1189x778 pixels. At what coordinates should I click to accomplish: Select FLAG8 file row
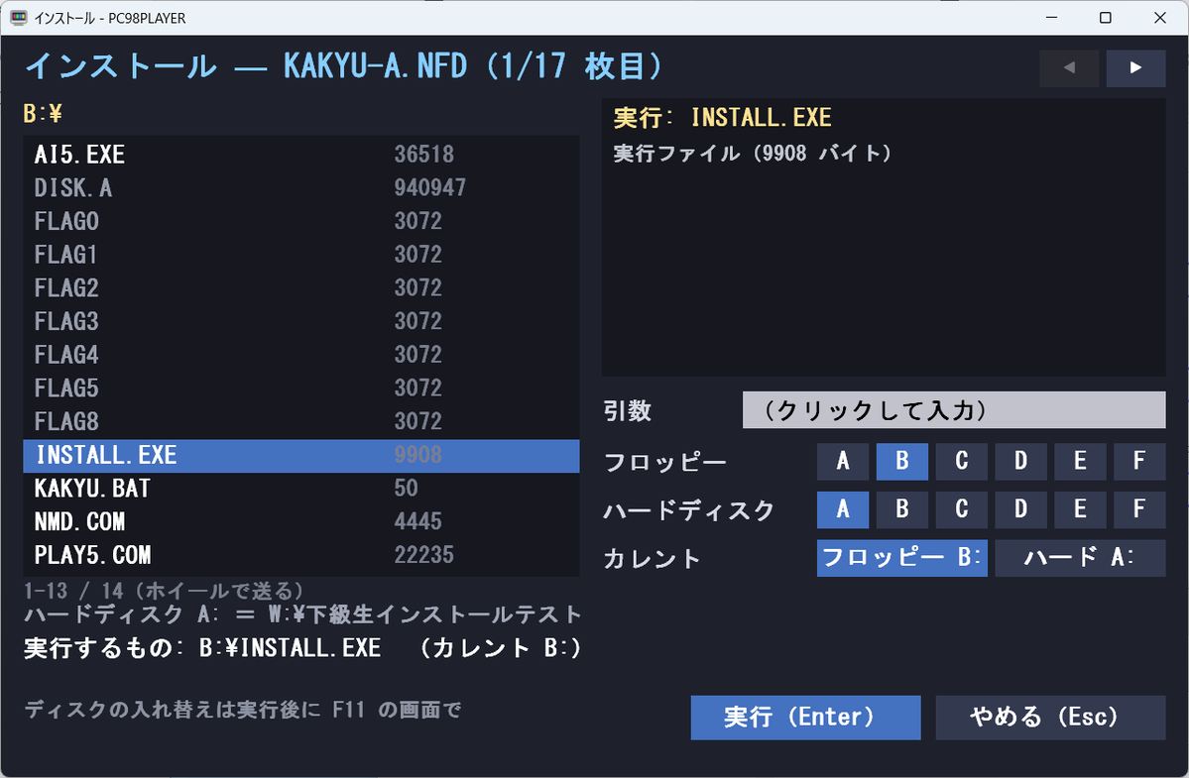click(x=301, y=420)
